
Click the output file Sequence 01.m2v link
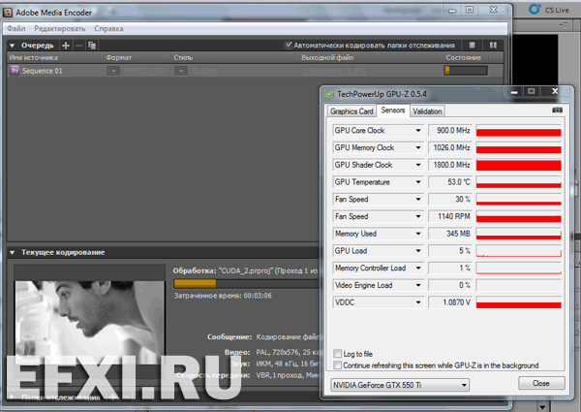coord(335,71)
